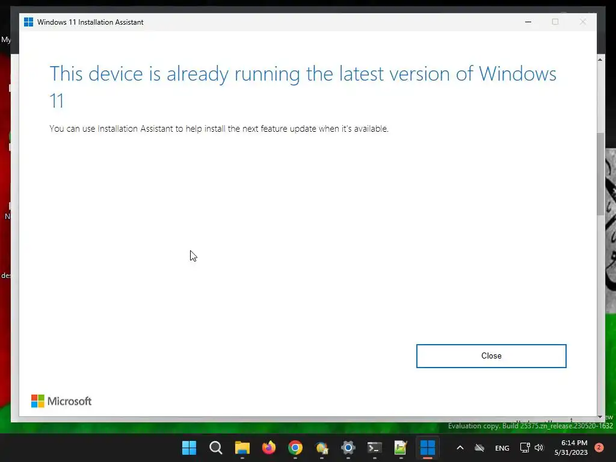Screen dimensions: 616x462
Task: Open File Explorer from taskbar
Action: coord(242,448)
